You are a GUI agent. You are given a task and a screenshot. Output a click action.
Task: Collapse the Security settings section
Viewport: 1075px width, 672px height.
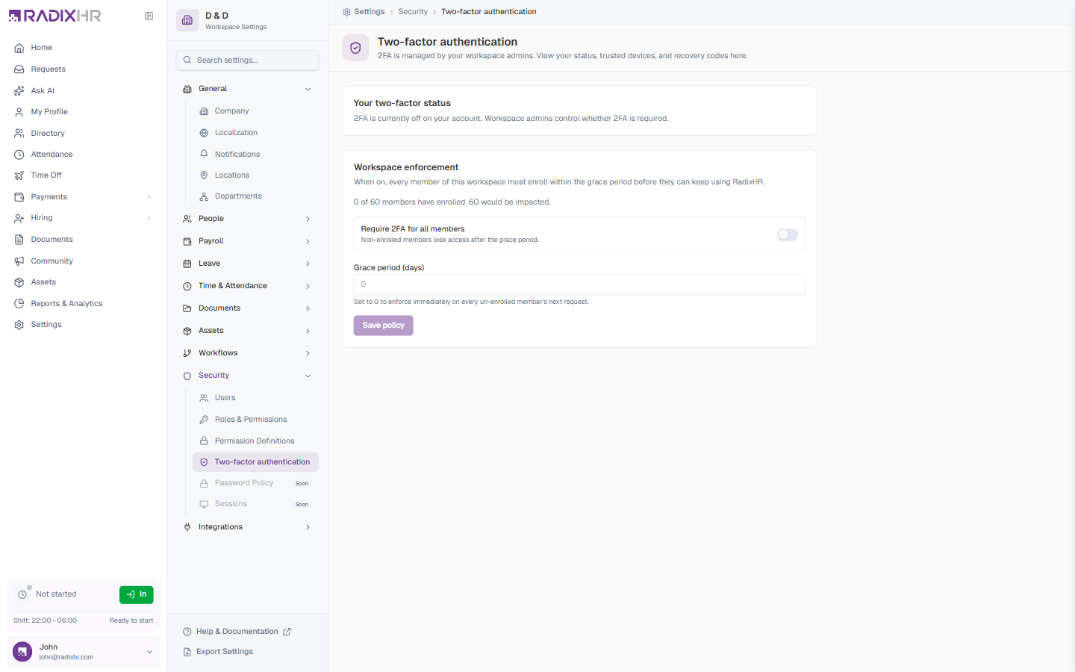[308, 376]
